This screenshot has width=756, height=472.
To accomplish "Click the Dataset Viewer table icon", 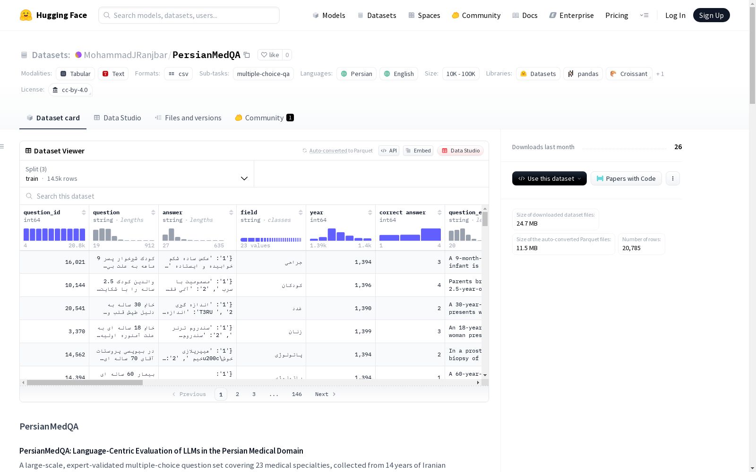I will pos(28,151).
